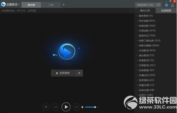Switch to the 在线视频 tab
Viewport: 177px width, 113px height.
166,11
